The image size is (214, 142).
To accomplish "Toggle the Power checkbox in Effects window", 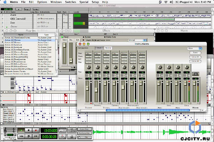I will pos(62,37).
